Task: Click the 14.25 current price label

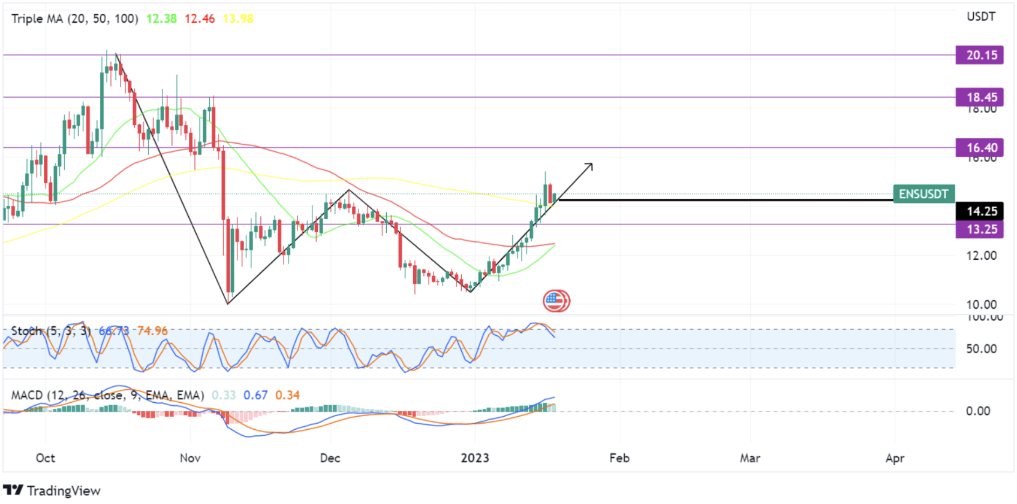Action: click(979, 211)
